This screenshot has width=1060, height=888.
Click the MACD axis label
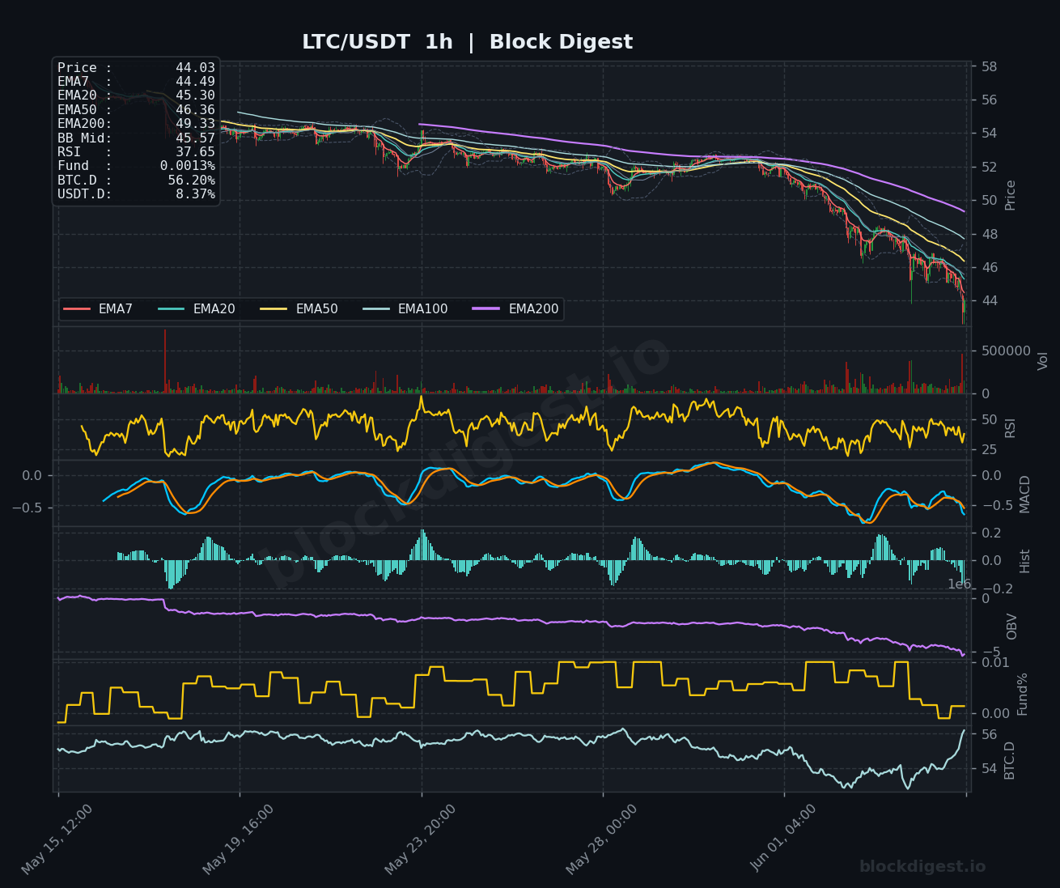click(x=1025, y=494)
